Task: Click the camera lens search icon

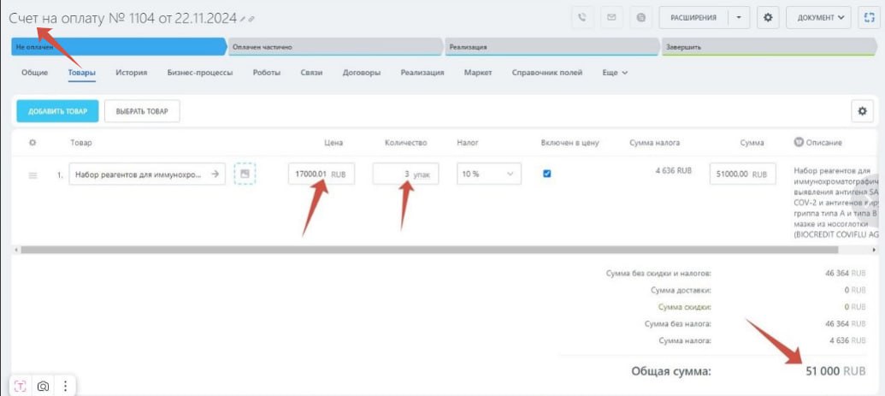Action: pos(43,387)
